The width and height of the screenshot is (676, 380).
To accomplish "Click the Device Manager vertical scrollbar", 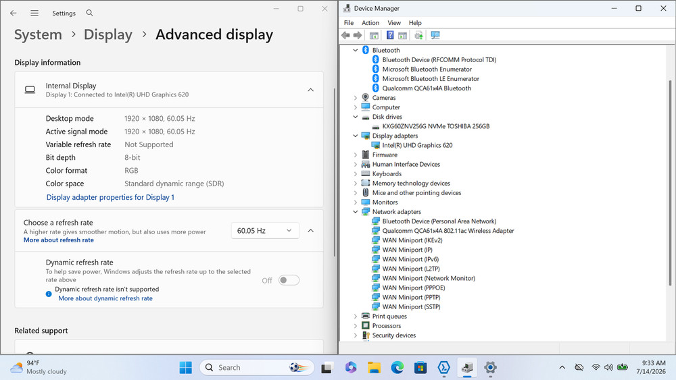I will tap(670, 183).
